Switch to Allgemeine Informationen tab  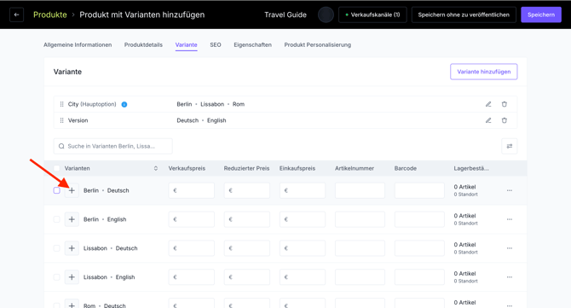[78, 45]
